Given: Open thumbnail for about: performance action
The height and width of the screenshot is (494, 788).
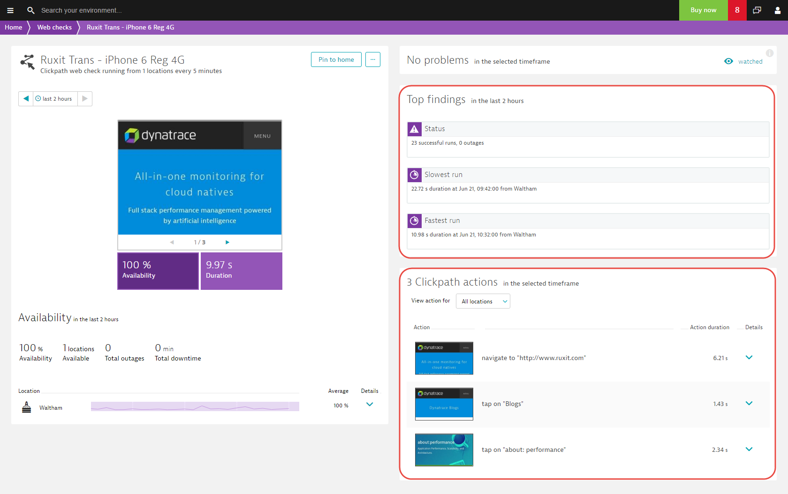Looking at the screenshot, I should [444, 450].
